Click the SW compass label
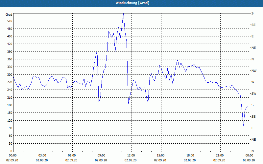Screen dimensions: 263x164 254,94
